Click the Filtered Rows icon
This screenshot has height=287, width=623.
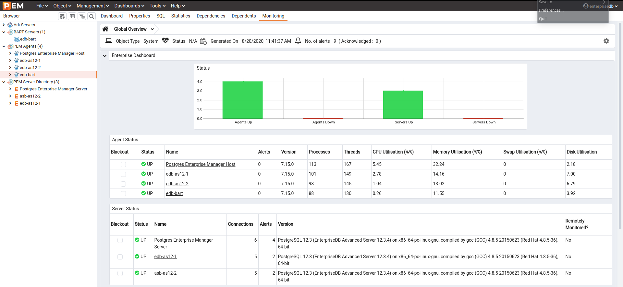82,16
